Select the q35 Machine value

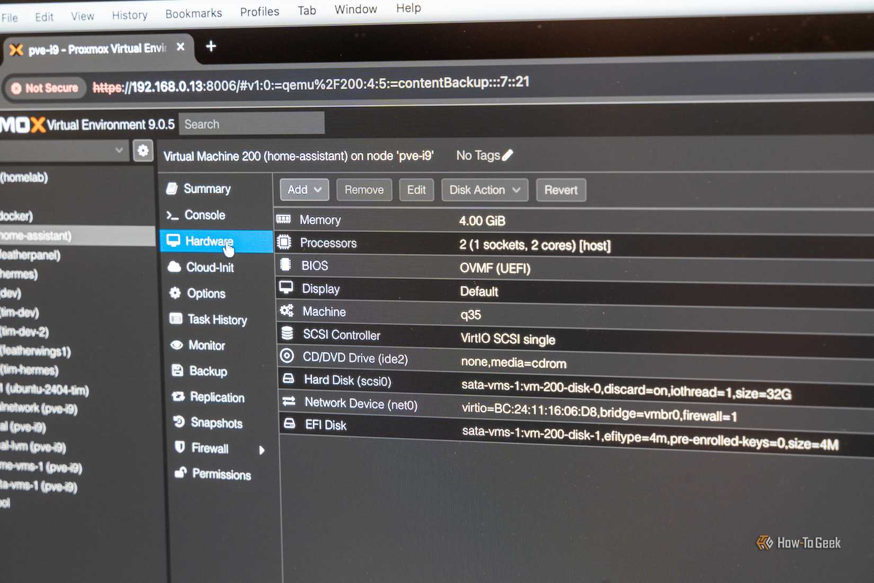(470, 315)
